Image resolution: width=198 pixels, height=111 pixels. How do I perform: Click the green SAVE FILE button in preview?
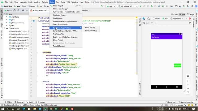pyautogui.click(x=178, y=65)
